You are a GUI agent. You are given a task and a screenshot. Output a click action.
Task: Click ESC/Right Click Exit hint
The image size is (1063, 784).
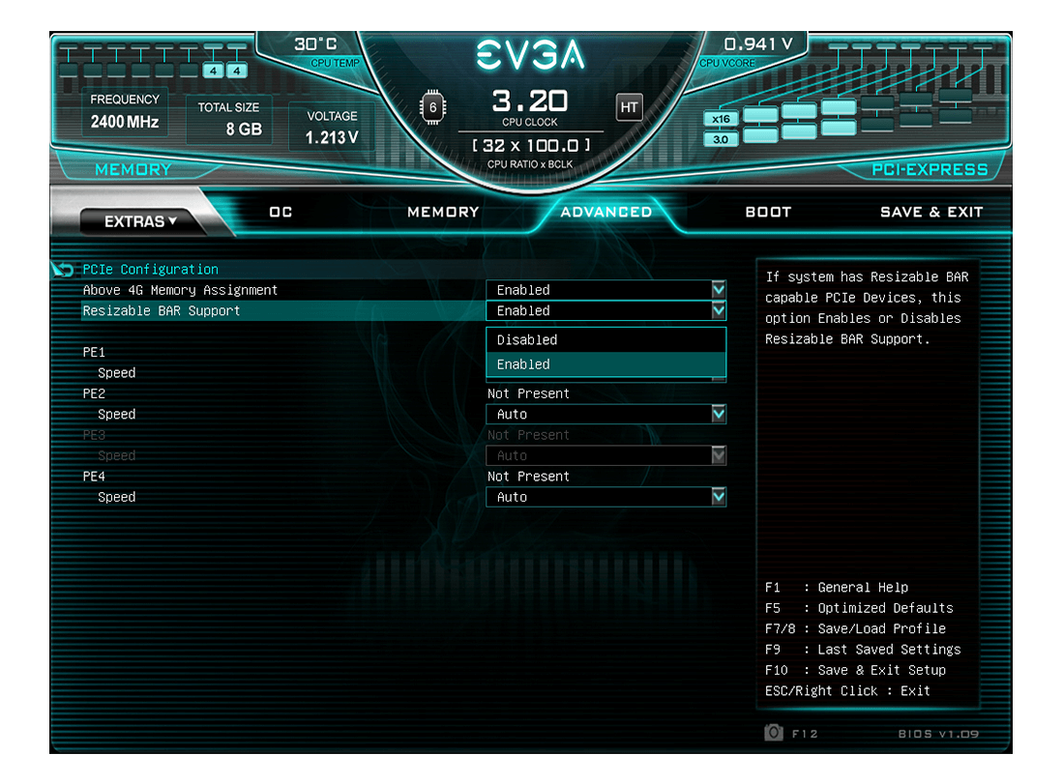click(847, 691)
